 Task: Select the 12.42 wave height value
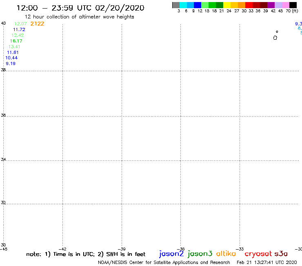[18, 35]
